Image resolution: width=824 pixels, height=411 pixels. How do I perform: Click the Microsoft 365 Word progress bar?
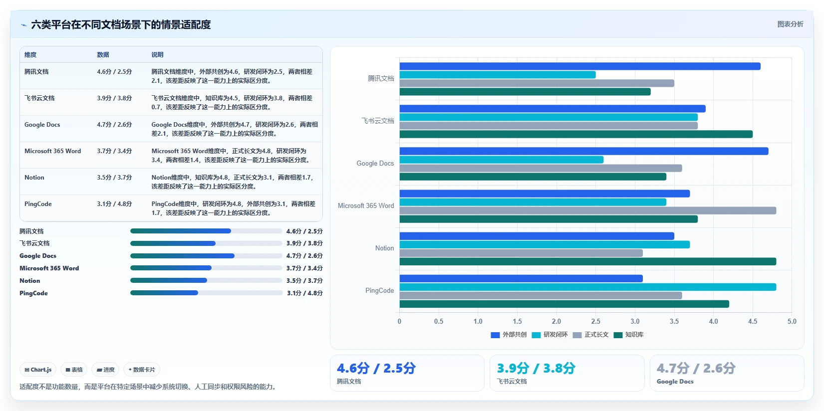tap(206, 268)
